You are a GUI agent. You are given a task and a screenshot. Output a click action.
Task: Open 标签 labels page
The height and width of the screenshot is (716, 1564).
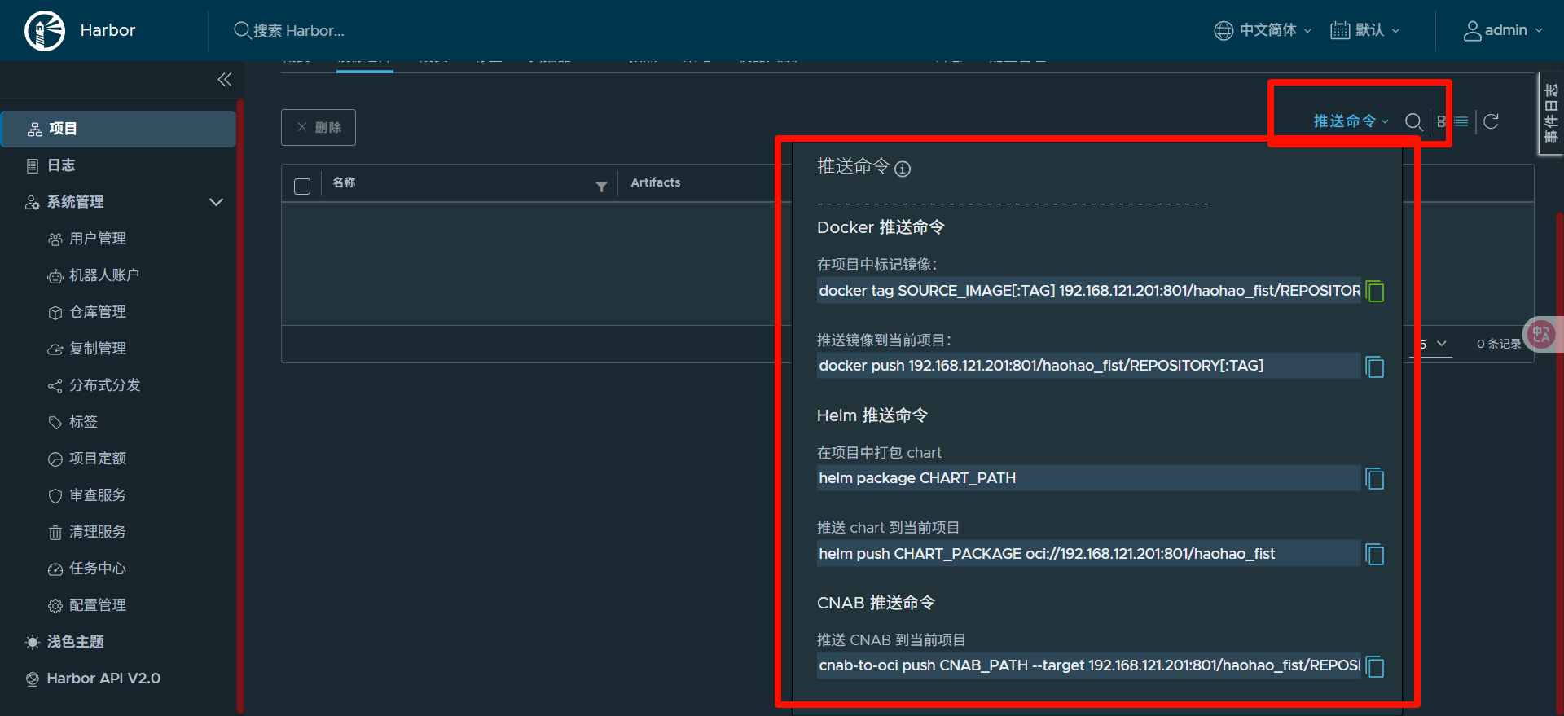point(83,422)
